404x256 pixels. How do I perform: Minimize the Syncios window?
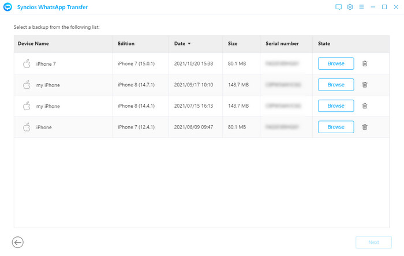[373, 7]
